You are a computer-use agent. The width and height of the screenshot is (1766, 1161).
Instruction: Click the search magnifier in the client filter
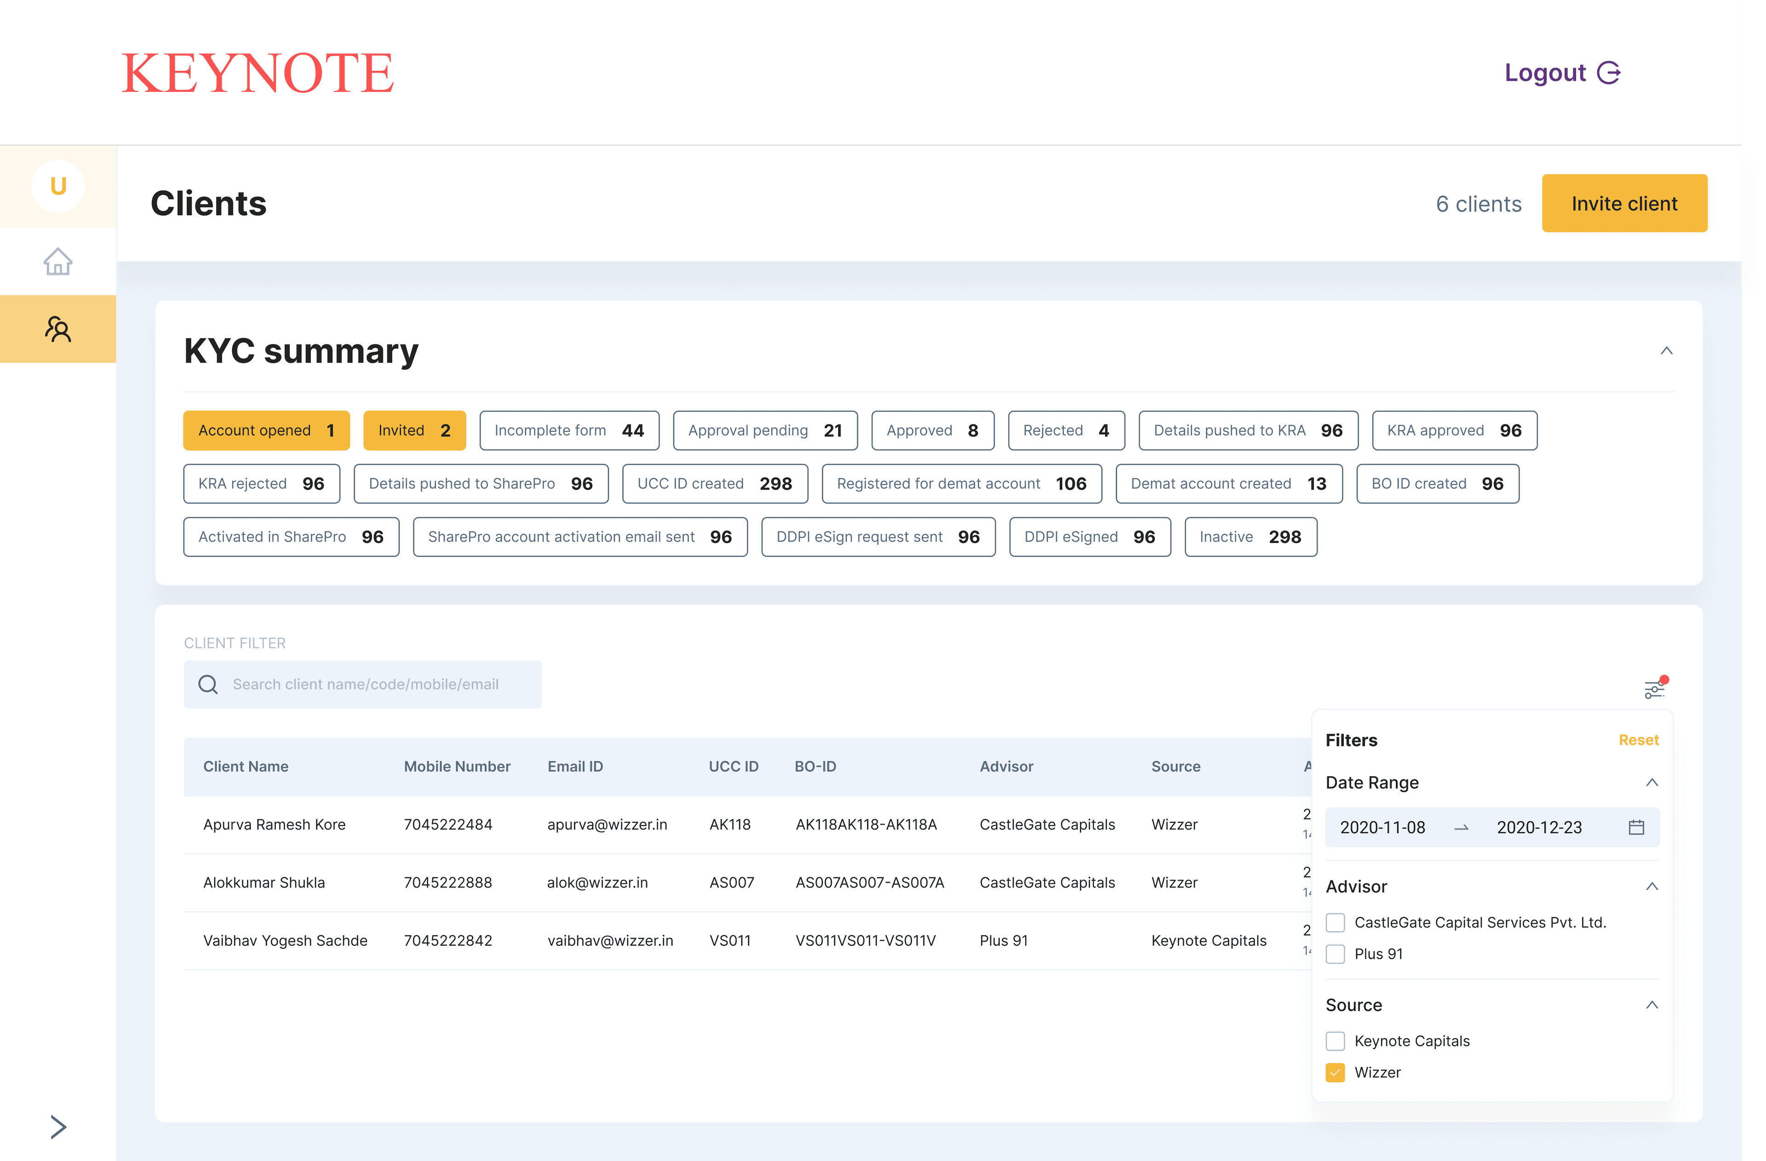pyautogui.click(x=208, y=684)
